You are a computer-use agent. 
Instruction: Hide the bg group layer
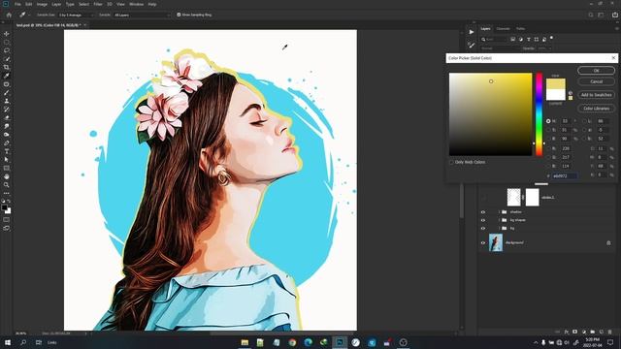pyautogui.click(x=483, y=229)
